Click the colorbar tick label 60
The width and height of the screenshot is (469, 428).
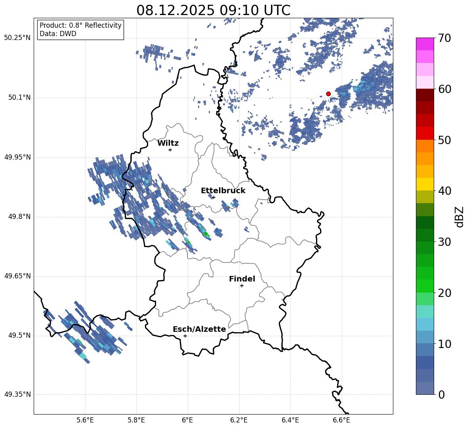[444, 89]
